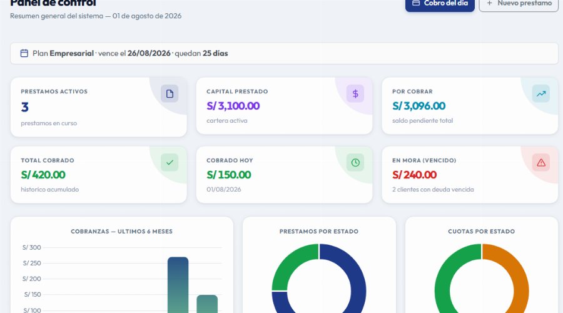Screen dimensions: 563x313
Task: Click the document icon on Préstamos Activos card
Action: (170, 94)
